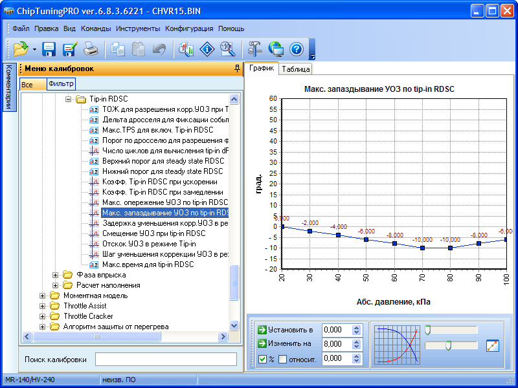Click the save floppy disk icon
518x388 pixels.
[x=49, y=48]
